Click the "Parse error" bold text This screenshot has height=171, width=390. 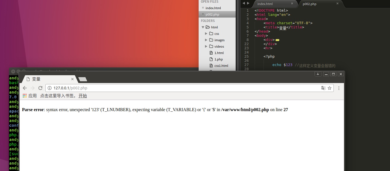click(33, 110)
